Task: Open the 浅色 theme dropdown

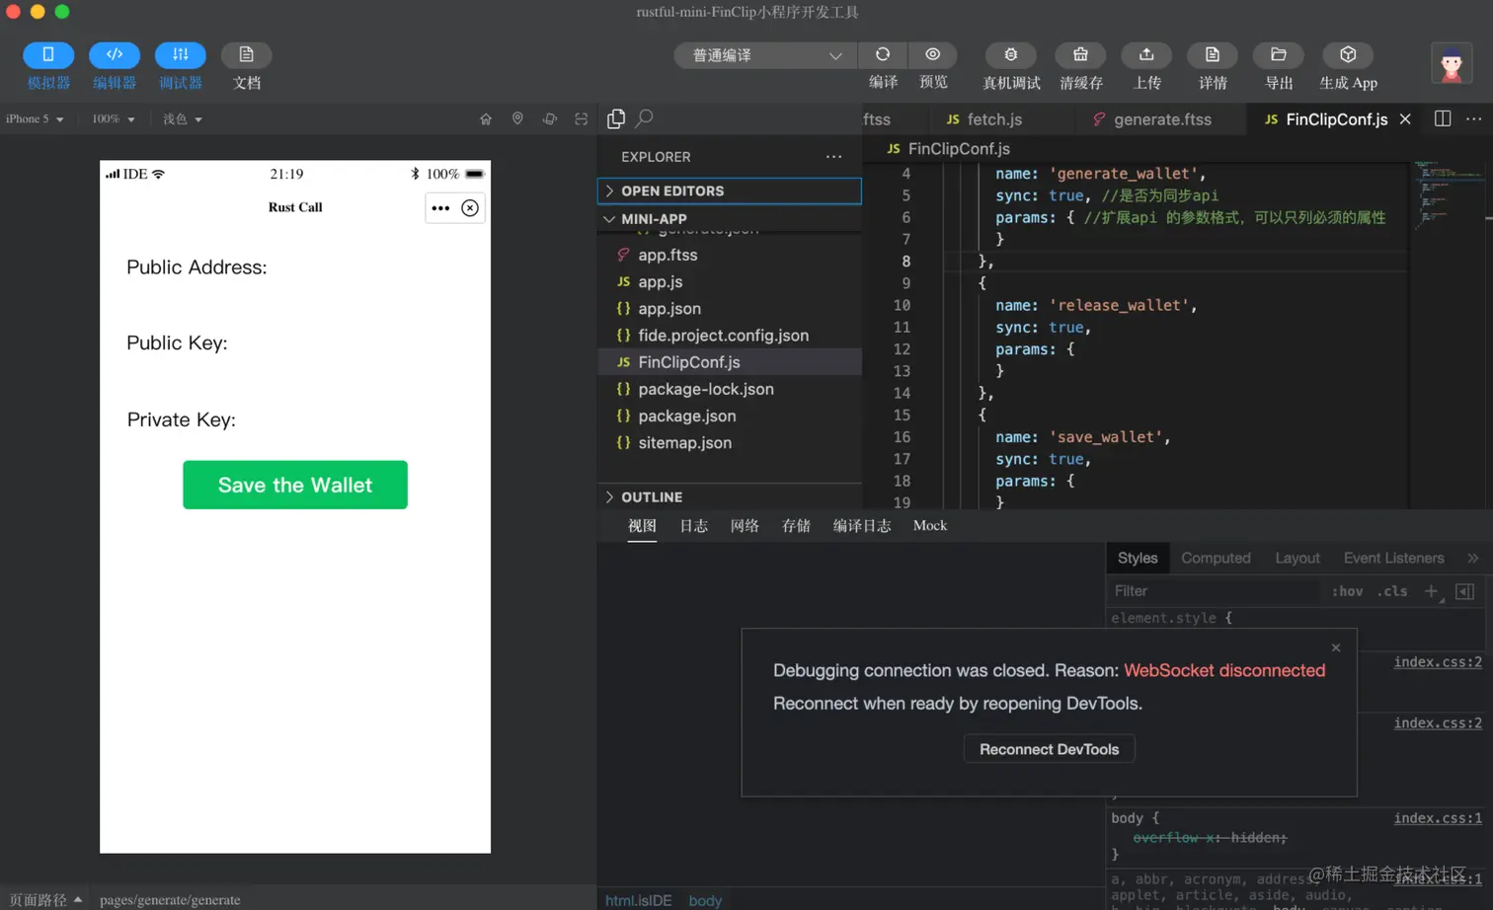Action: (x=183, y=119)
